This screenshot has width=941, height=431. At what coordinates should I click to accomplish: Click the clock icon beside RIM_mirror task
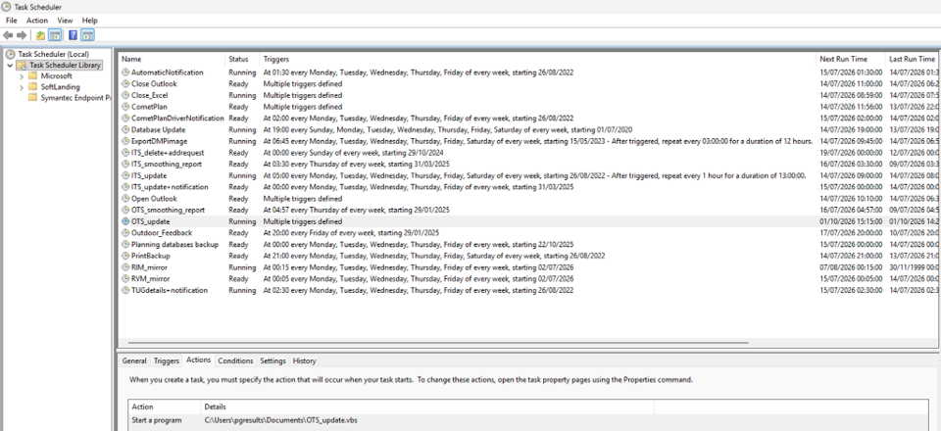pyautogui.click(x=125, y=267)
